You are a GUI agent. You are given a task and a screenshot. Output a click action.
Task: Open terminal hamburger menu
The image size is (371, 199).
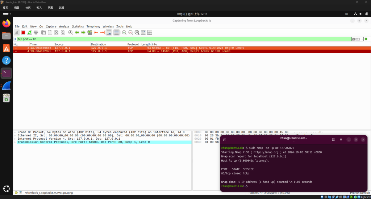[x=341, y=140]
